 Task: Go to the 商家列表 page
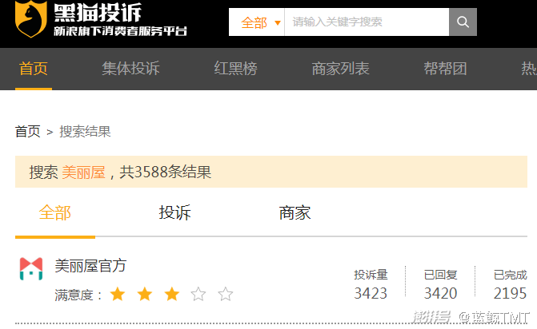[340, 69]
